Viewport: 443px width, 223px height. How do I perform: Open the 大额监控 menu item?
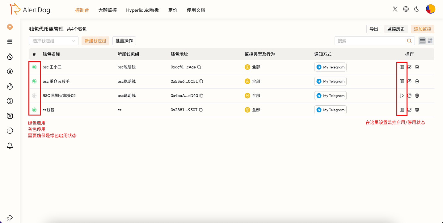[x=107, y=10]
